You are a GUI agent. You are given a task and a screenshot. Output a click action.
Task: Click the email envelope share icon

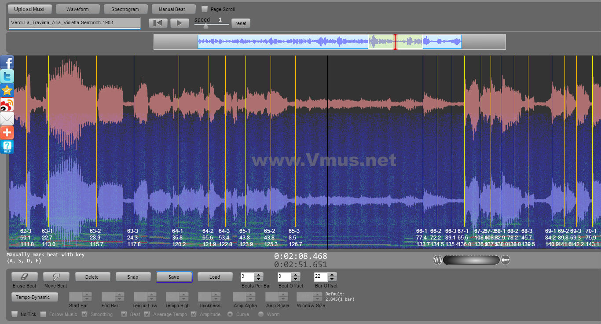pyautogui.click(x=7, y=118)
